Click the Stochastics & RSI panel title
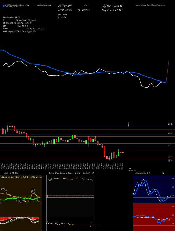 click(x=150, y=173)
